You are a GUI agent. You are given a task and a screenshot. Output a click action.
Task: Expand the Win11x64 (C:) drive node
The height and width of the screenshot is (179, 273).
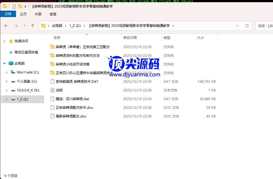click(x=7, y=72)
